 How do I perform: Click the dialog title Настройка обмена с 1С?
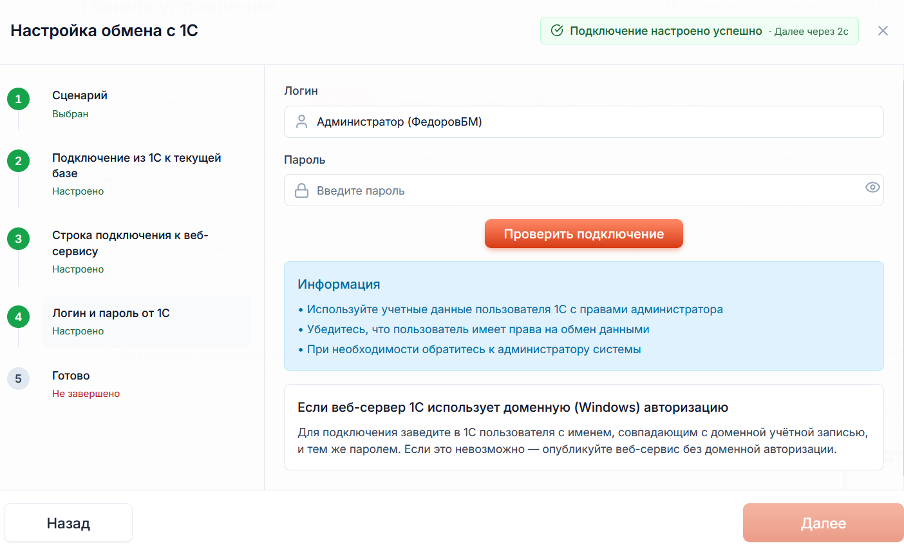(x=104, y=31)
